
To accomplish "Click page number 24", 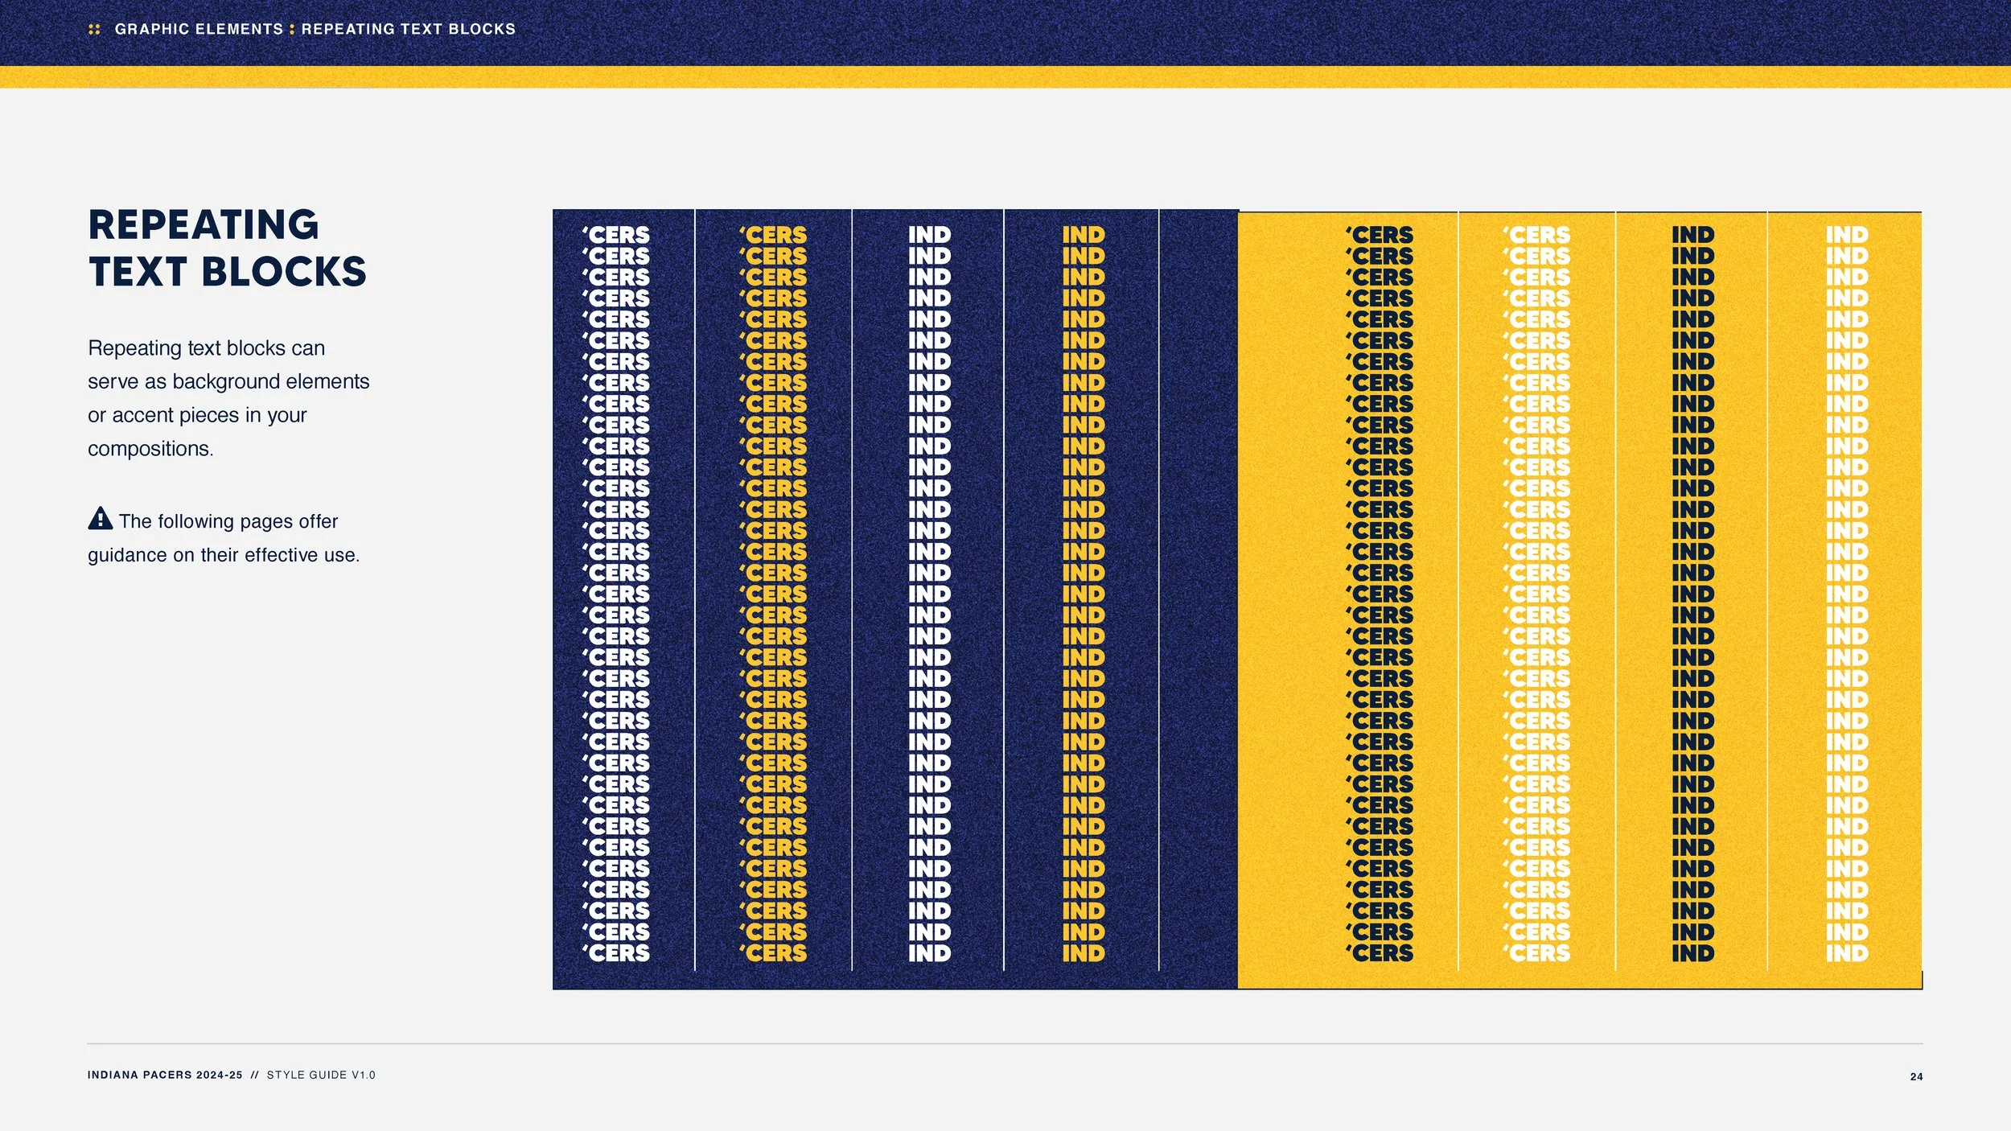I will 1916,1076.
